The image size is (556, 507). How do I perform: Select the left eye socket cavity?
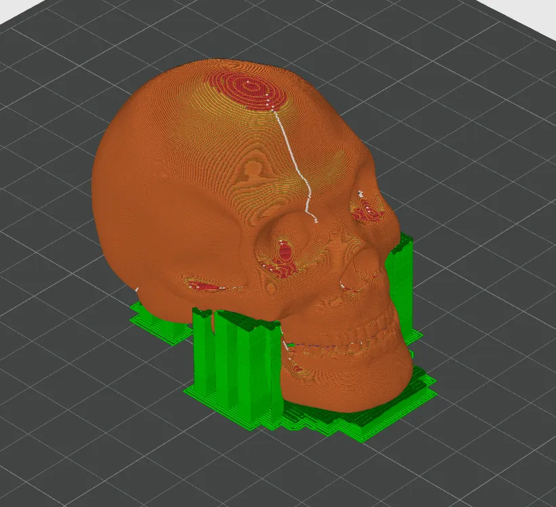click(x=284, y=250)
